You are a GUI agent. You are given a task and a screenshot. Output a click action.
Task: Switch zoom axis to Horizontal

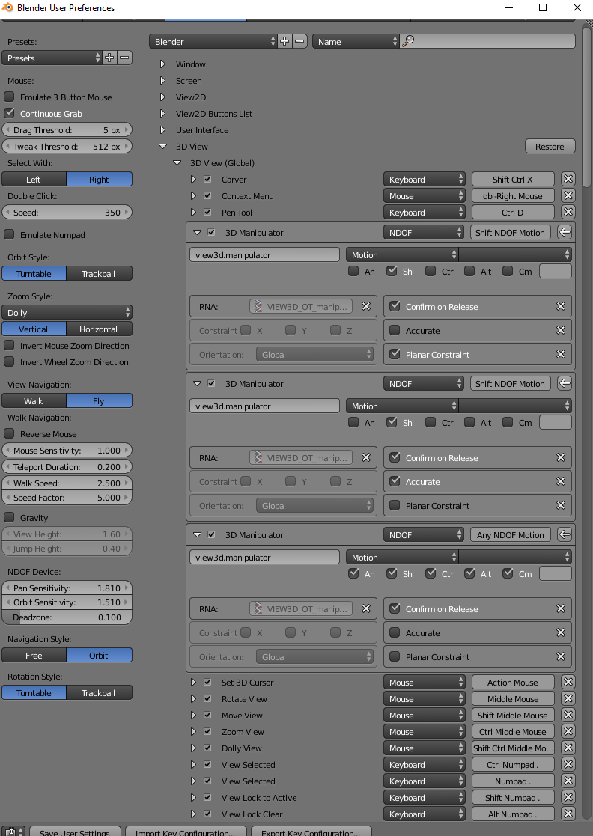99,329
